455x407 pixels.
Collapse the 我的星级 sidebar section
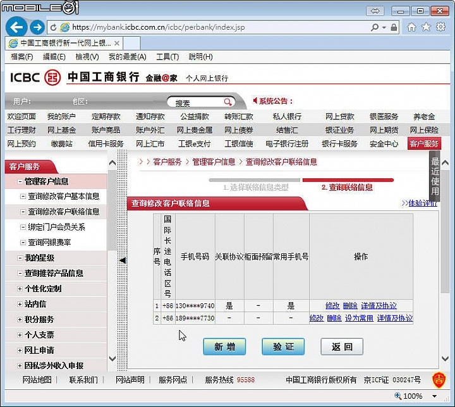pos(20,258)
